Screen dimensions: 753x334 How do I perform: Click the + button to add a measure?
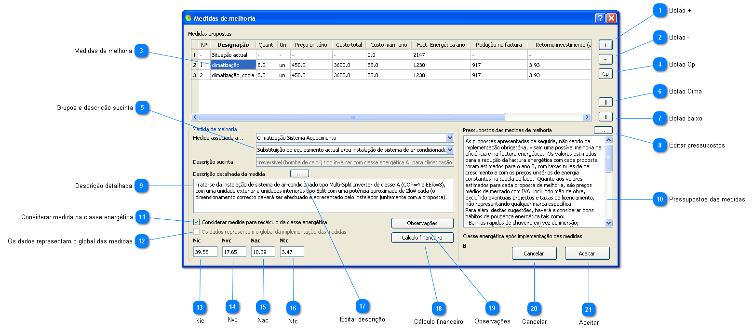[x=605, y=45]
